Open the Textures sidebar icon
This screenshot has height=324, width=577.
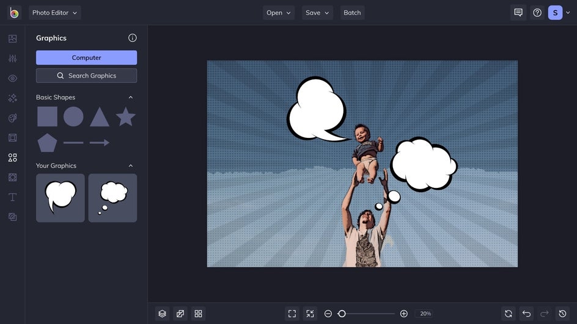coord(12,217)
